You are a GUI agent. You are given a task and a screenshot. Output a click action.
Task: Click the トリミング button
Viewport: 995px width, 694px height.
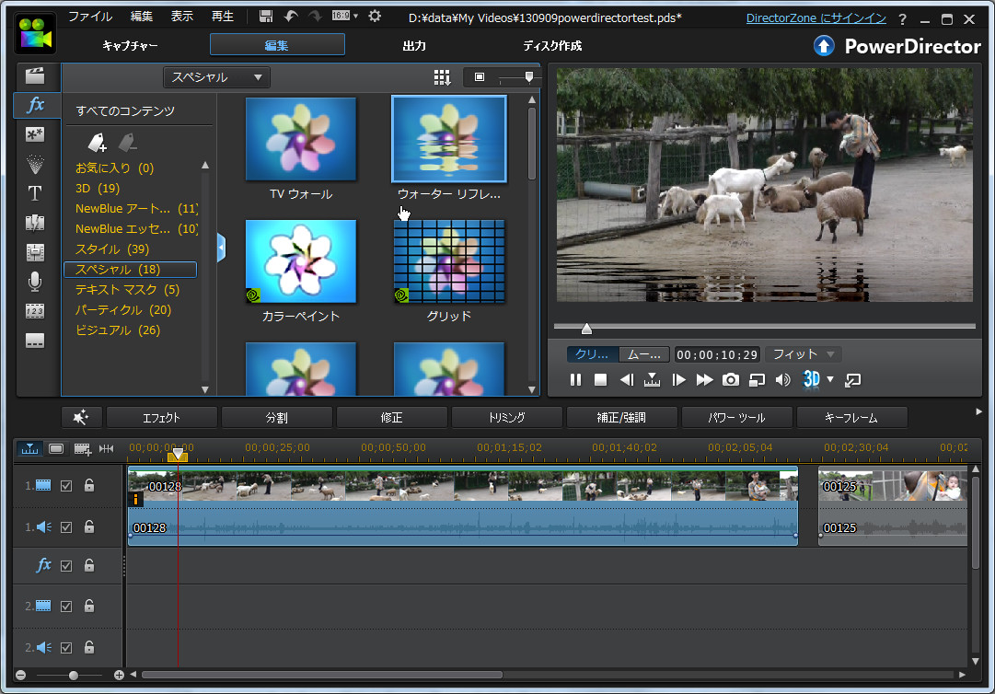506,418
